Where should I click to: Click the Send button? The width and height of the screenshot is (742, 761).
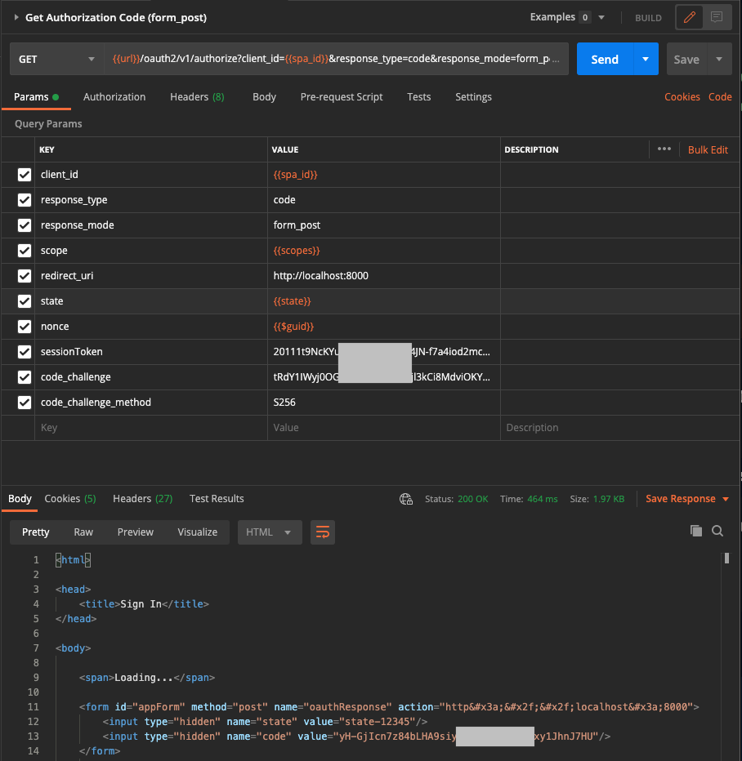click(x=605, y=59)
